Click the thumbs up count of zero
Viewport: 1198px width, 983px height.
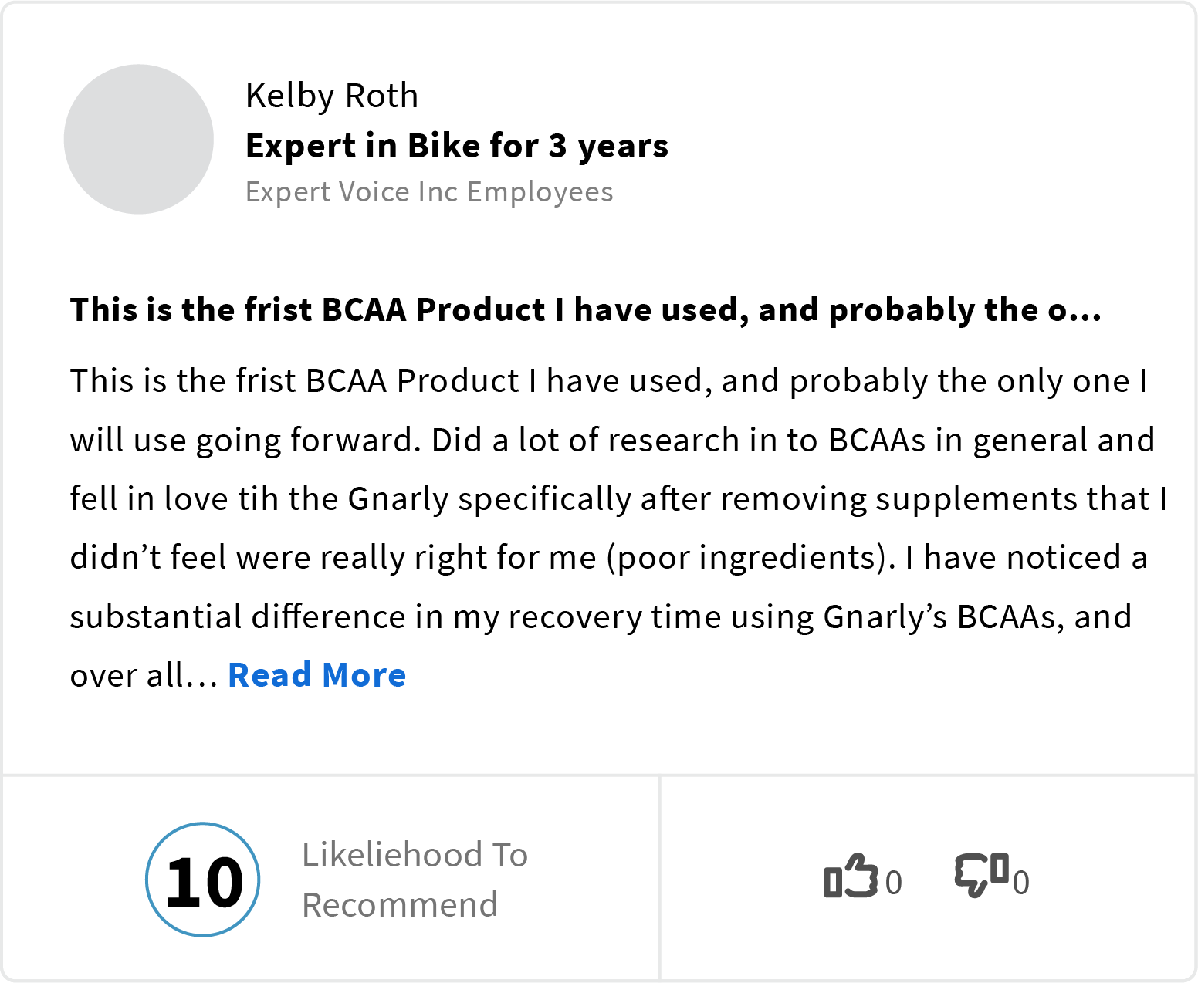(893, 883)
